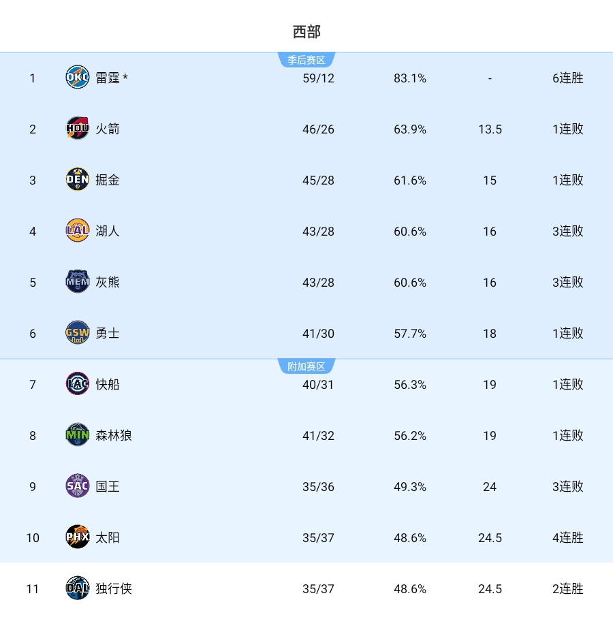613x617 pixels.
Task: Click the 太阳 win percentage 48.6%
Action: pyautogui.click(x=410, y=537)
